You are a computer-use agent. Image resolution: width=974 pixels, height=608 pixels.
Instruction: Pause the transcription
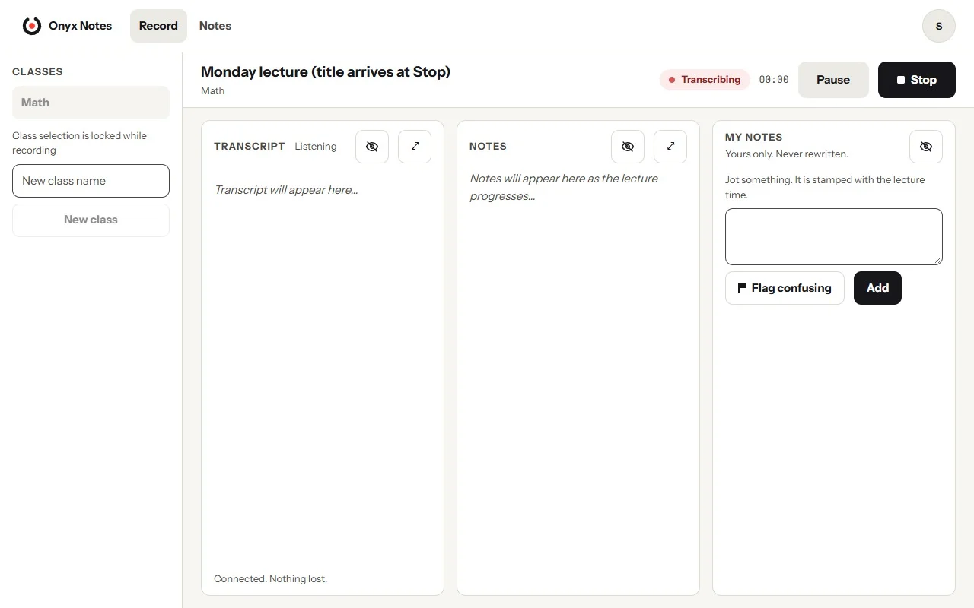(x=833, y=80)
